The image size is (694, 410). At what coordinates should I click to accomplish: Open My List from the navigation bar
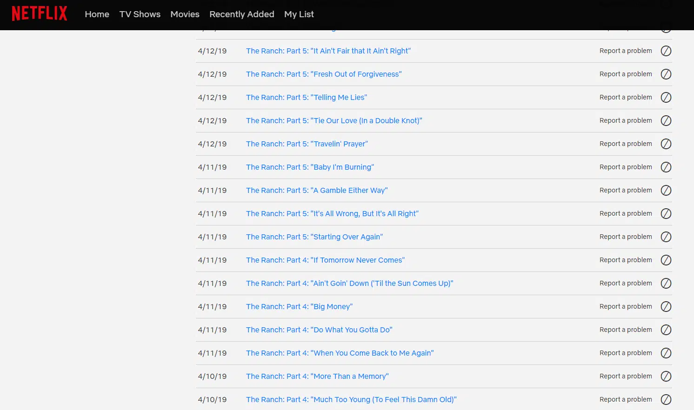(x=299, y=14)
